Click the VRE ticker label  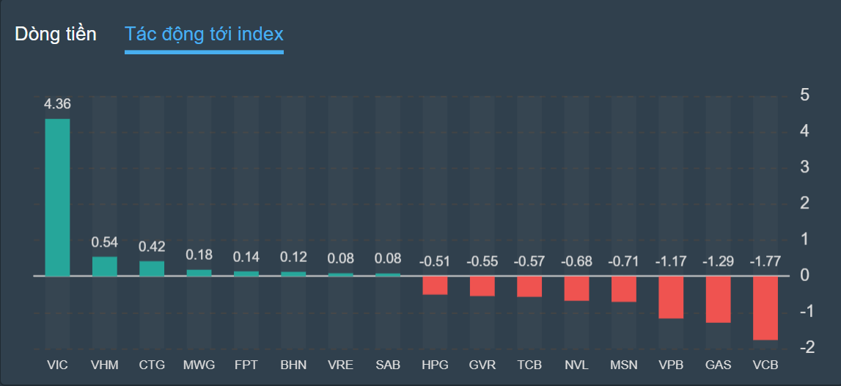tap(340, 365)
